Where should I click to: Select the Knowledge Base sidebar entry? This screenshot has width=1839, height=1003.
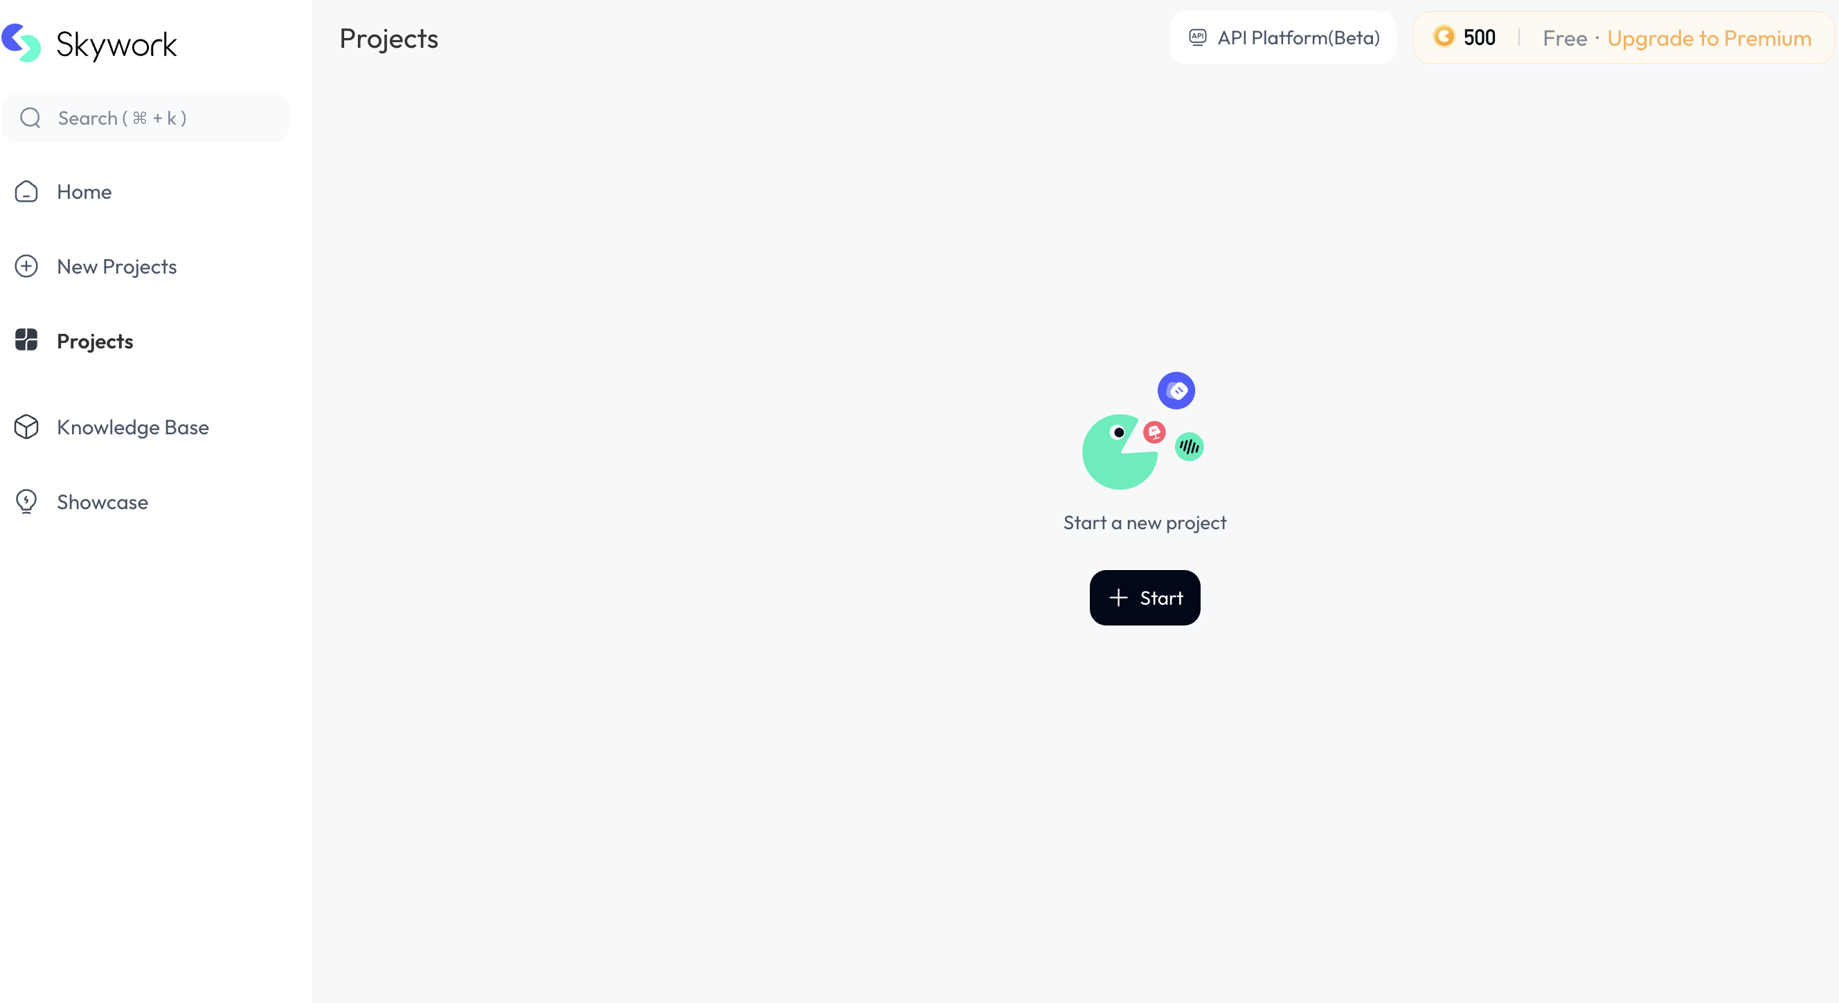133,427
